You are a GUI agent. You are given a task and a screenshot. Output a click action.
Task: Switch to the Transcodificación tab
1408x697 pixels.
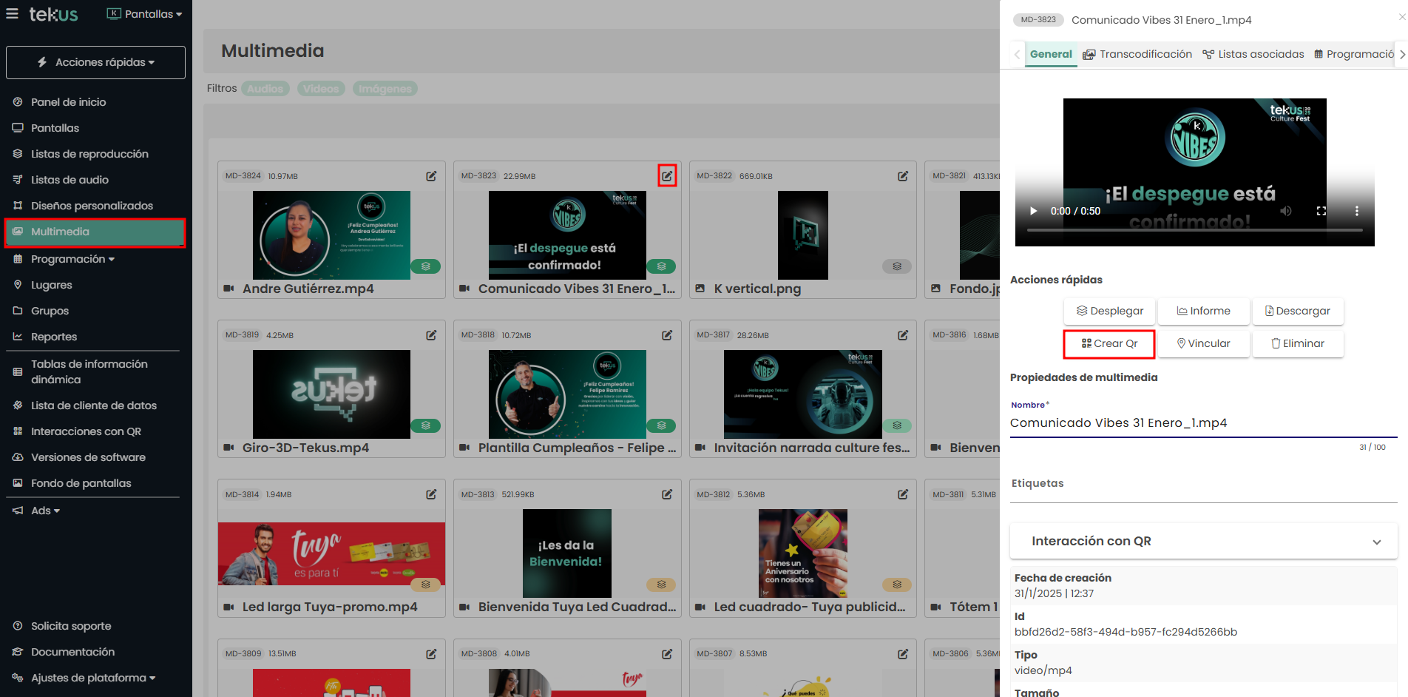click(x=1137, y=54)
